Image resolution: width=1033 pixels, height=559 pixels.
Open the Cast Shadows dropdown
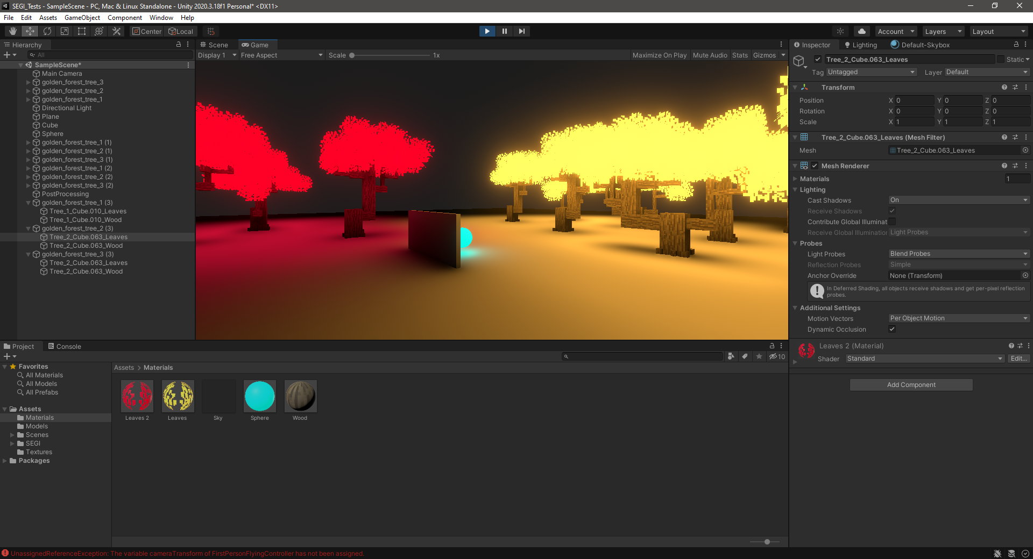958,200
